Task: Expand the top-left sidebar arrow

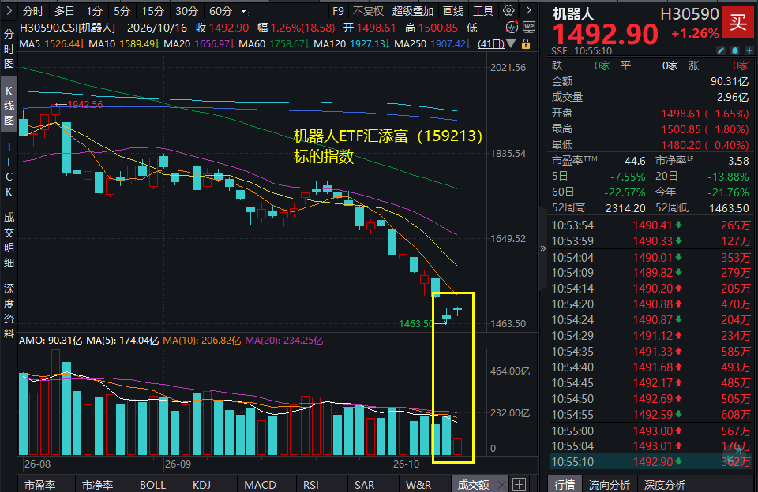Action: click(x=9, y=10)
